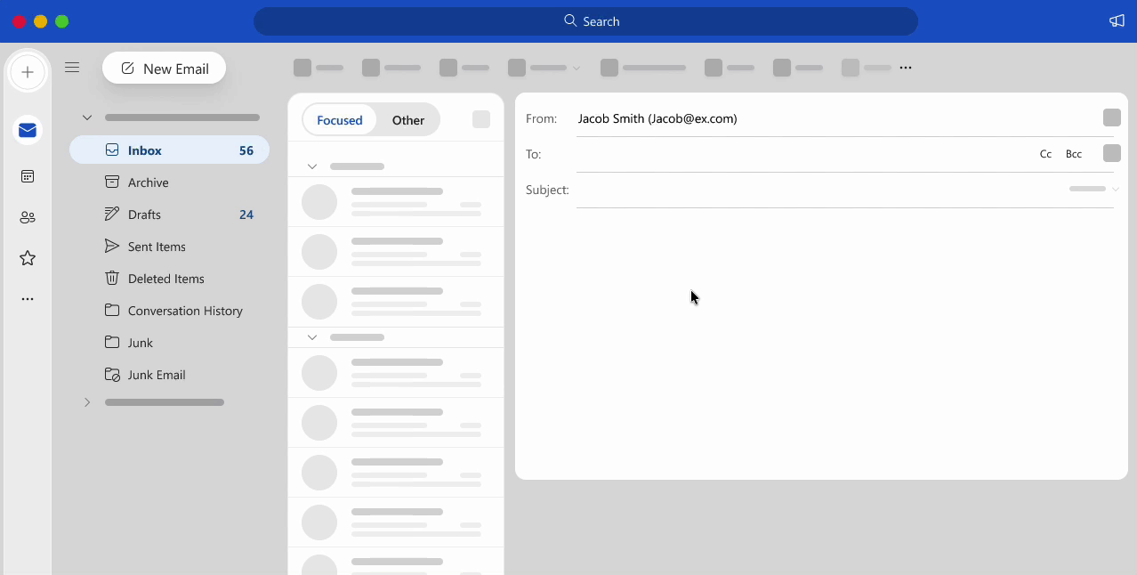
Task: Open the Sent Items folder
Action: click(x=170, y=247)
